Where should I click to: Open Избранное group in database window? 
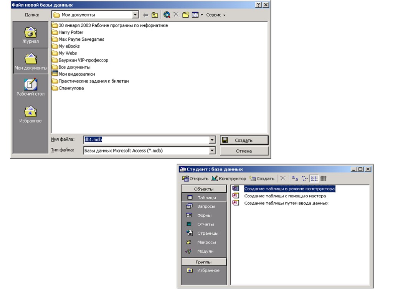pos(204,270)
